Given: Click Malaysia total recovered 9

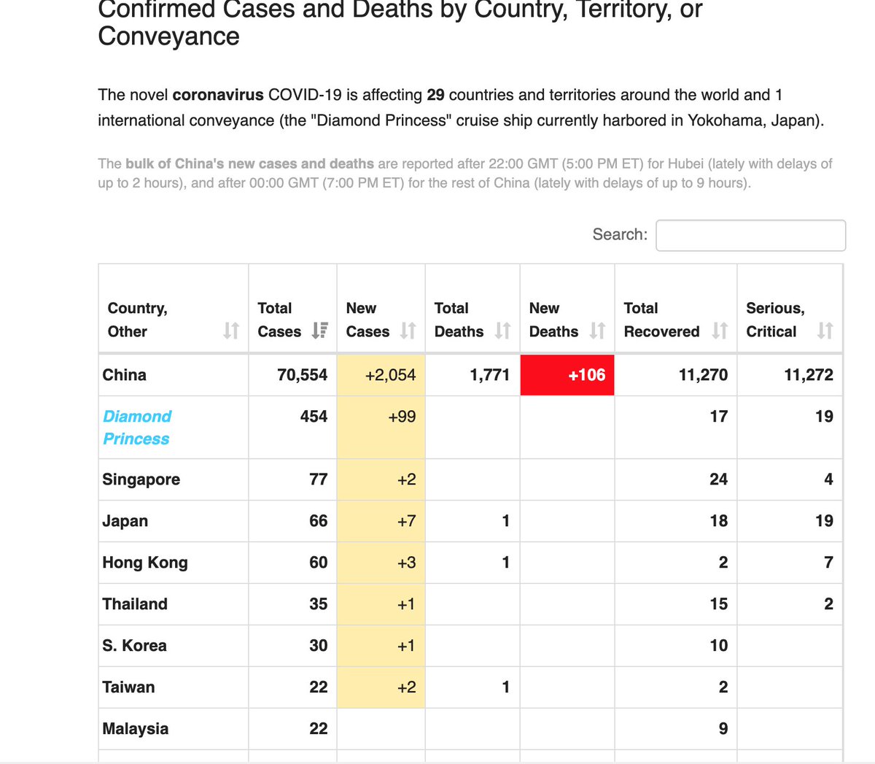Looking at the screenshot, I should pyautogui.click(x=723, y=729).
